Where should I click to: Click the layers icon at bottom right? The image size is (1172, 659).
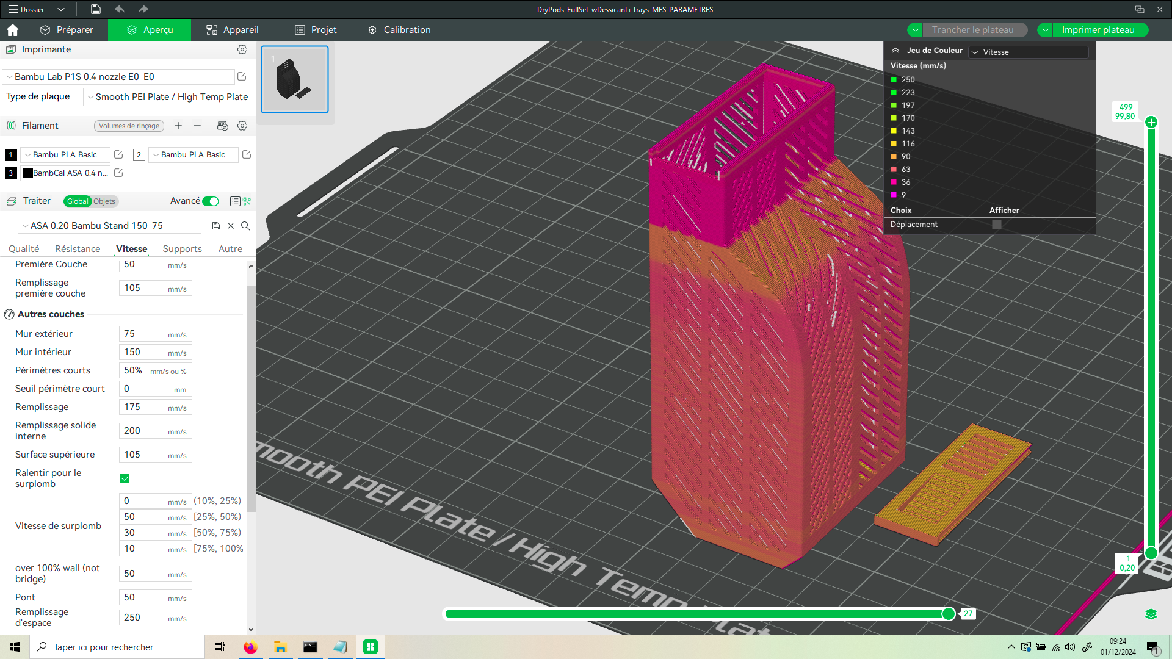1151,614
